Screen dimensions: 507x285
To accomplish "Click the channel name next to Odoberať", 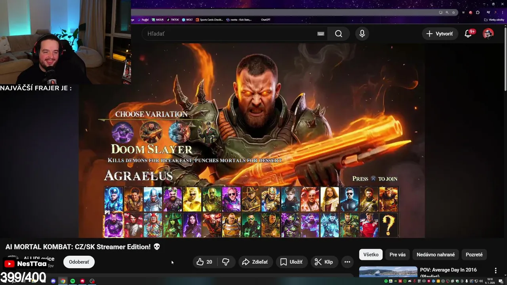I will [39, 258].
